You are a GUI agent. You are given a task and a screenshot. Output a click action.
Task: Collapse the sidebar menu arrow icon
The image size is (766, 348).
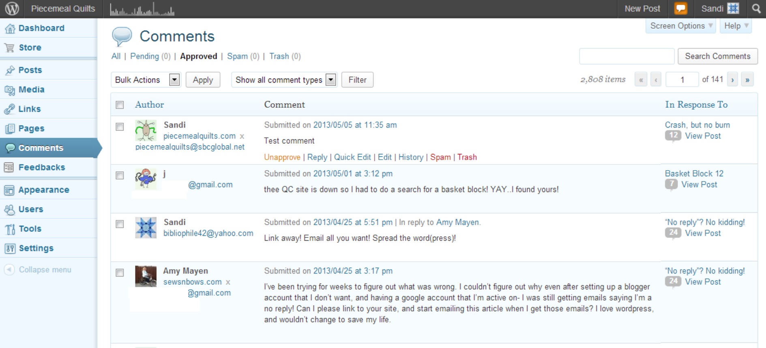pos(10,270)
